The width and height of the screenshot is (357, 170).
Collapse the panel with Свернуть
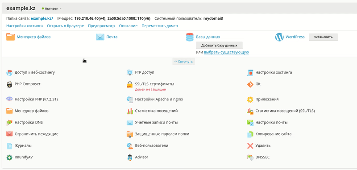click(183, 62)
